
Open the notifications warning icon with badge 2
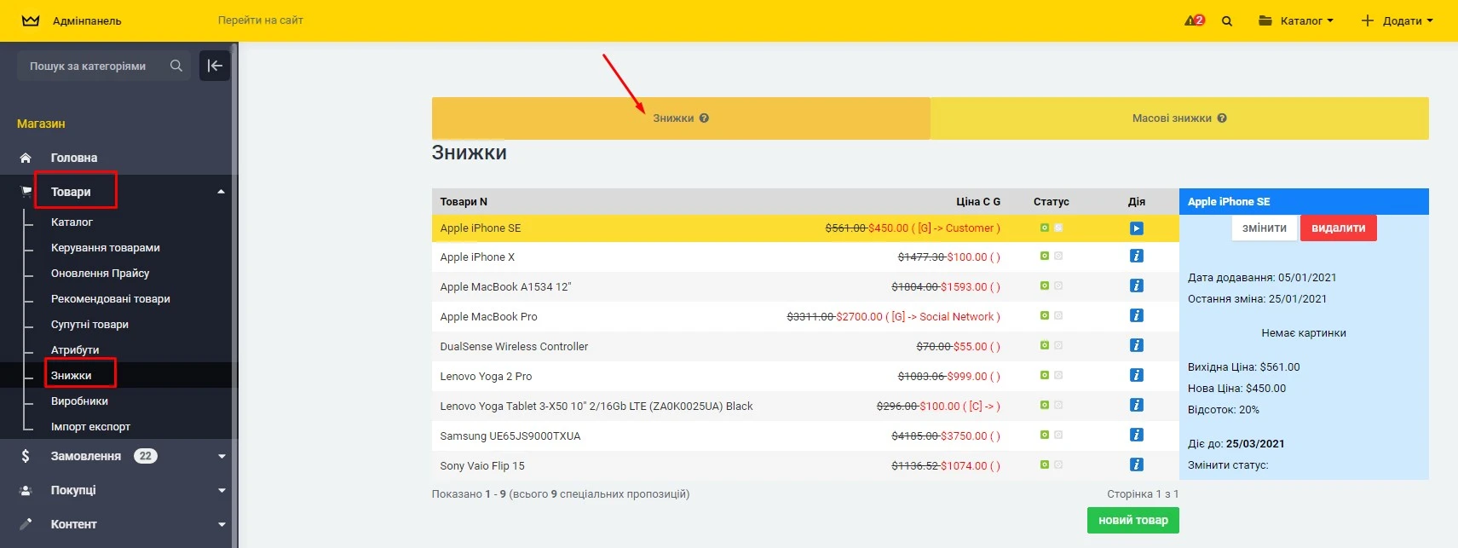coord(1195,20)
